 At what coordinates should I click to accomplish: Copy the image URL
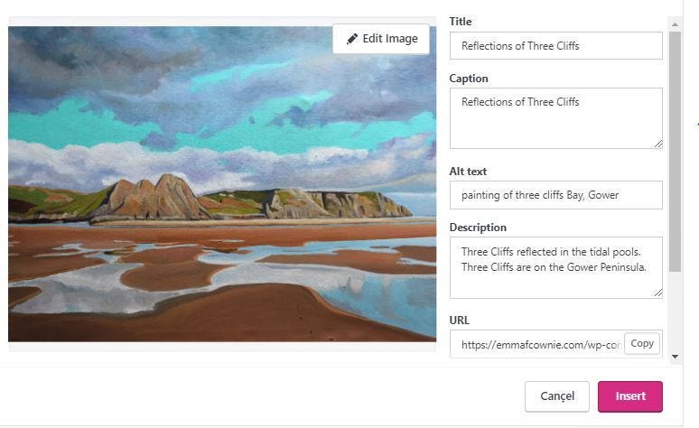tap(642, 343)
